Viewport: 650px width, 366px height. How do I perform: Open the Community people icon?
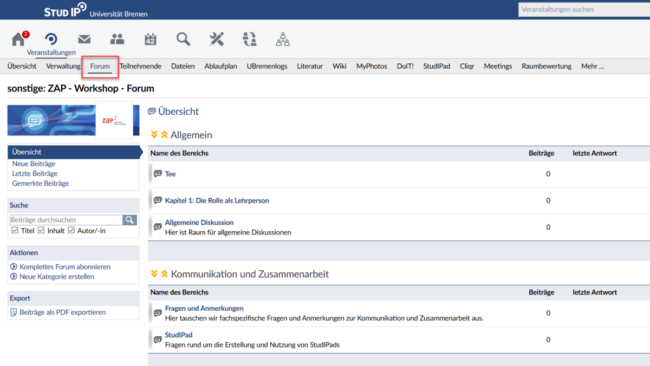117,40
